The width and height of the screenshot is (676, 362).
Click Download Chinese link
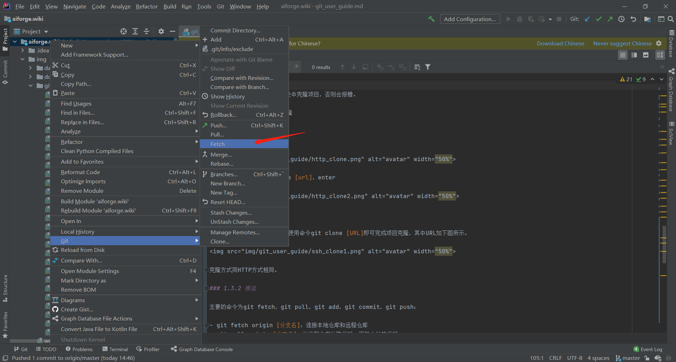561,43
